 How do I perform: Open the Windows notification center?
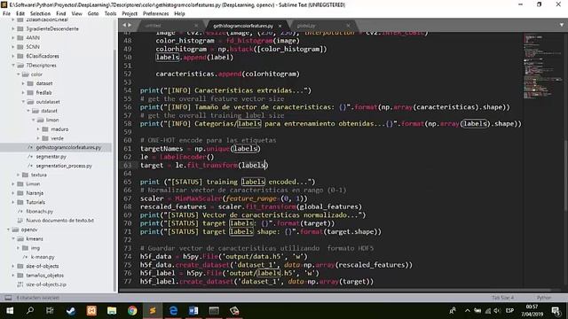pos(556,311)
